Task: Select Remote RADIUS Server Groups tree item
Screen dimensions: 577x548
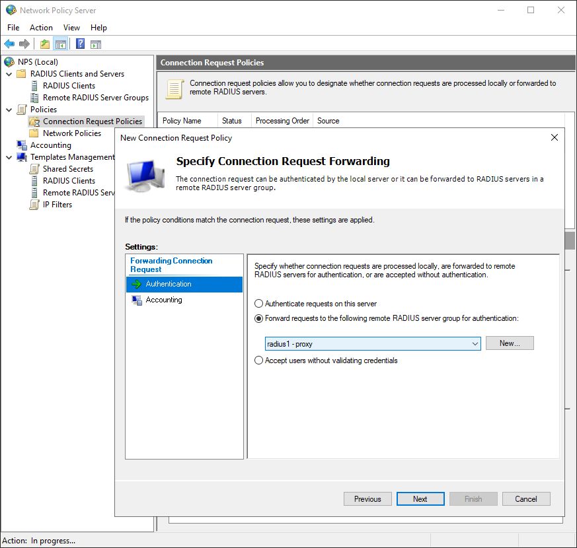Action: pyautogui.click(x=96, y=98)
